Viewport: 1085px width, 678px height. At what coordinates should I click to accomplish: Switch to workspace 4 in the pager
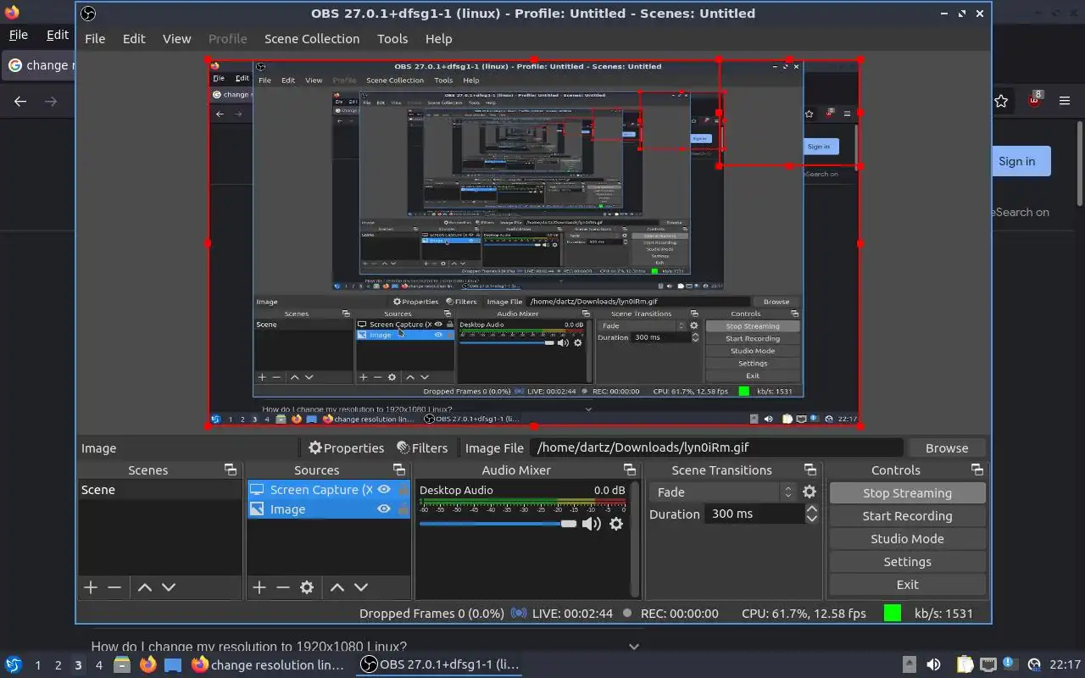pyautogui.click(x=98, y=664)
